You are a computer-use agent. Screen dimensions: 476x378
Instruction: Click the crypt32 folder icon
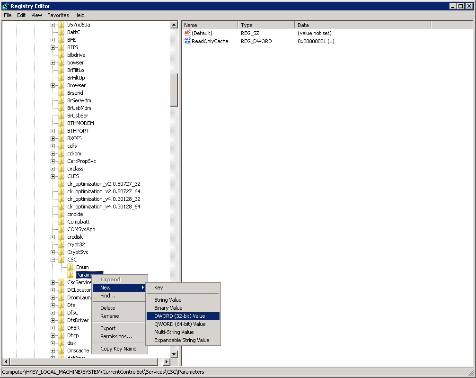[x=62, y=244]
